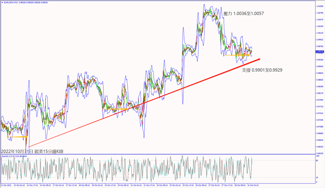
Task: Click the 12 Oct 2022 time axis label
Action: point(7,185)
